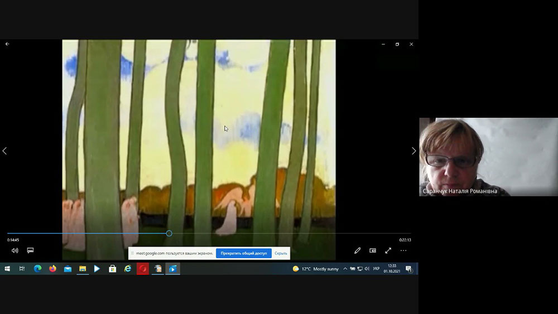The height and width of the screenshot is (314, 558).
Task: Go to the next item with the right chevron
Action: click(413, 151)
